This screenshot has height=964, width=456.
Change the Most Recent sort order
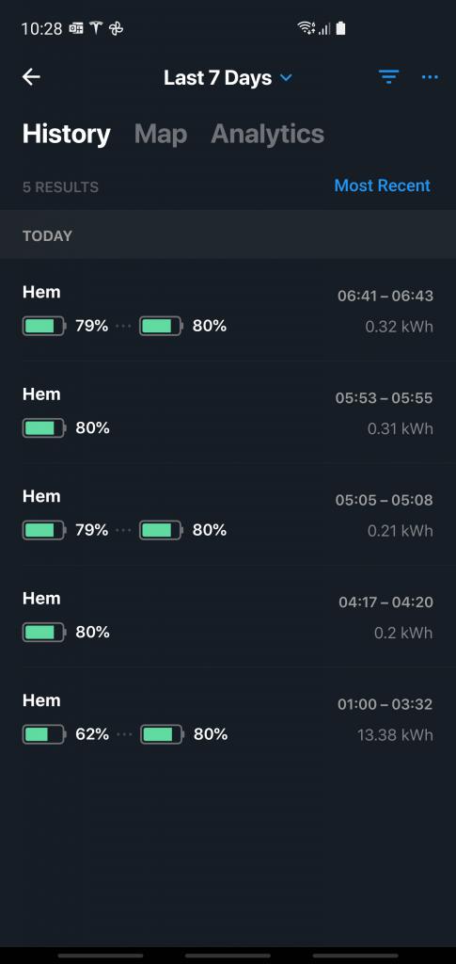pyautogui.click(x=383, y=185)
